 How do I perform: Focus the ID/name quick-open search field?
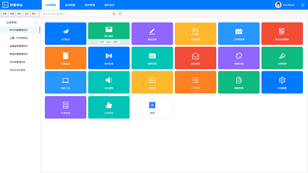[77, 14]
